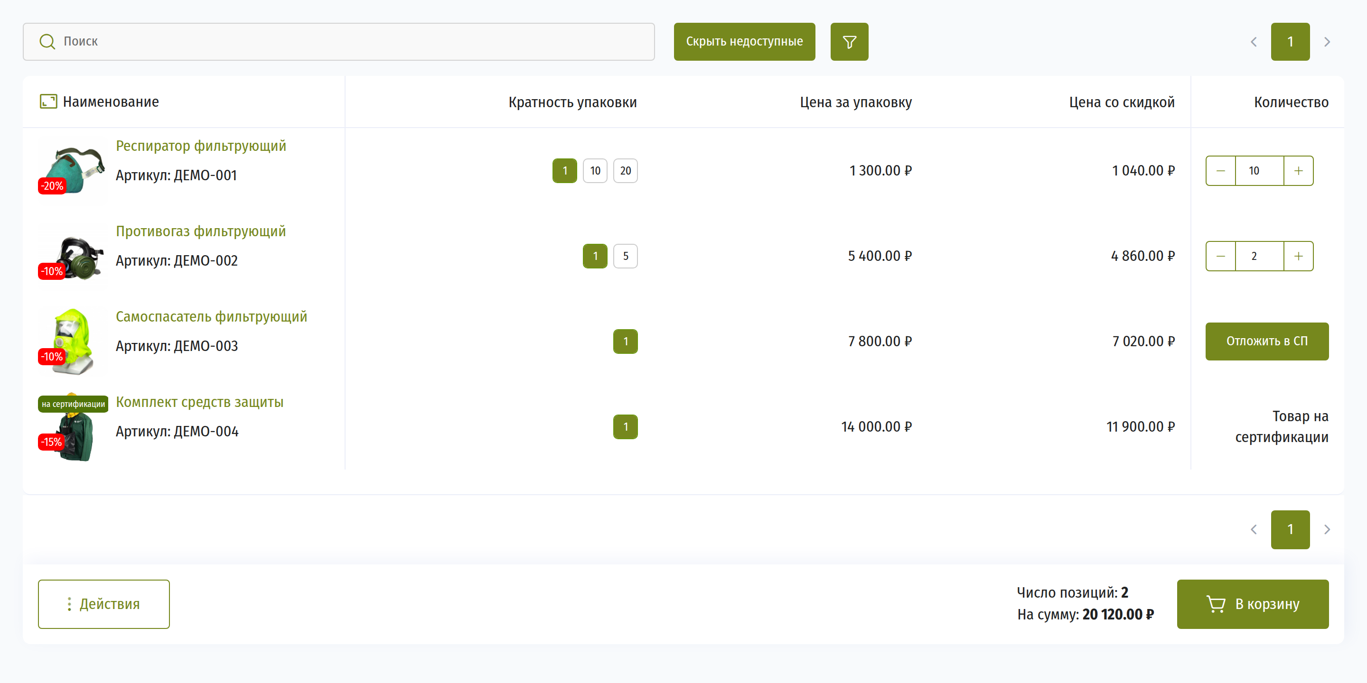Click Отложить в СП button
The width and height of the screenshot is (1367, 683).
(1267, 341)
